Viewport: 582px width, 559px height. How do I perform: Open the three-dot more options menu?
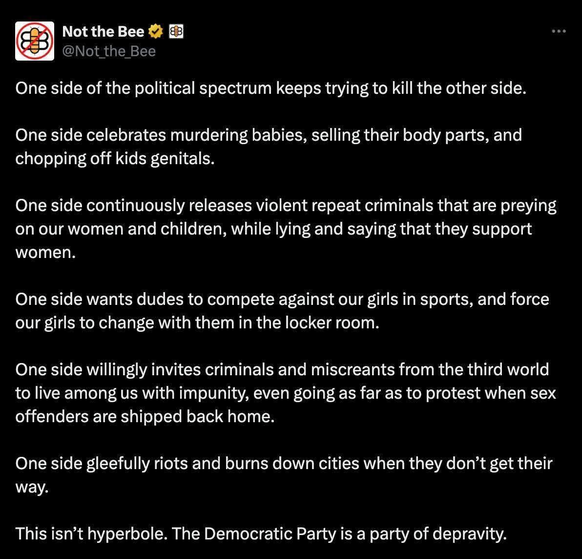point(558,32)
